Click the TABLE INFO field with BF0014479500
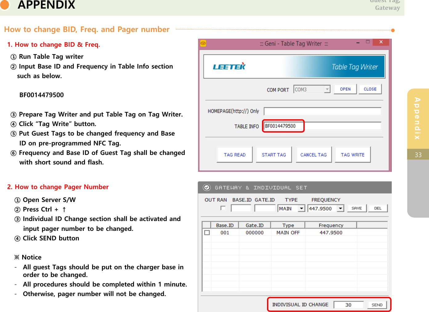 pos(322,126)
